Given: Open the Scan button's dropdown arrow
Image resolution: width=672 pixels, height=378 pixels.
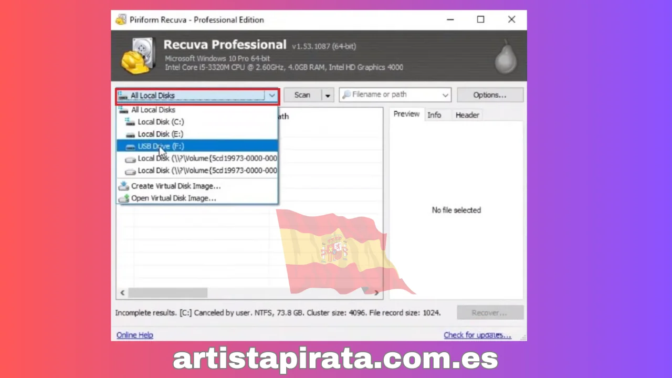Looking at the screenshot, I should [x=328, y=96].
